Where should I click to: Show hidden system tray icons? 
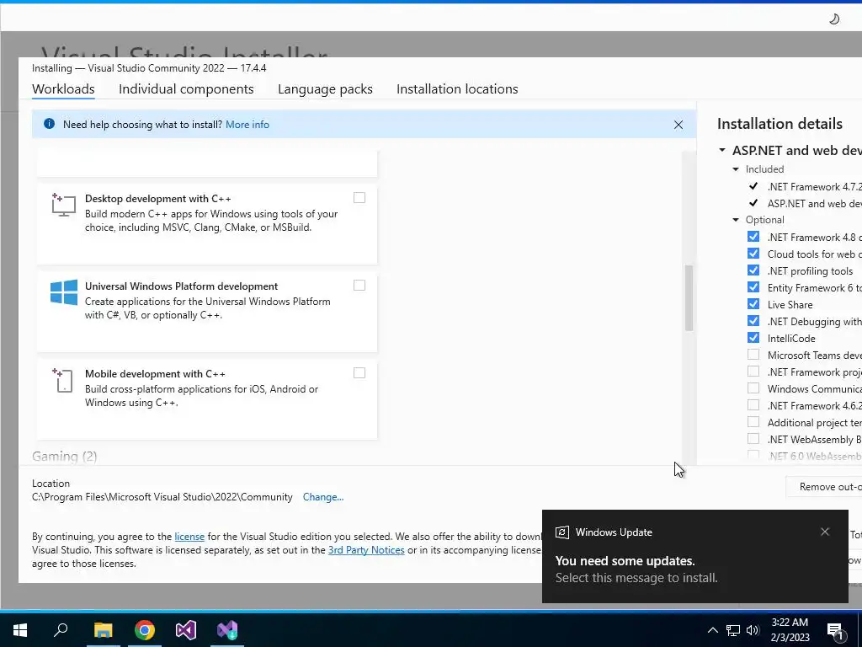(x=712, y=630)
